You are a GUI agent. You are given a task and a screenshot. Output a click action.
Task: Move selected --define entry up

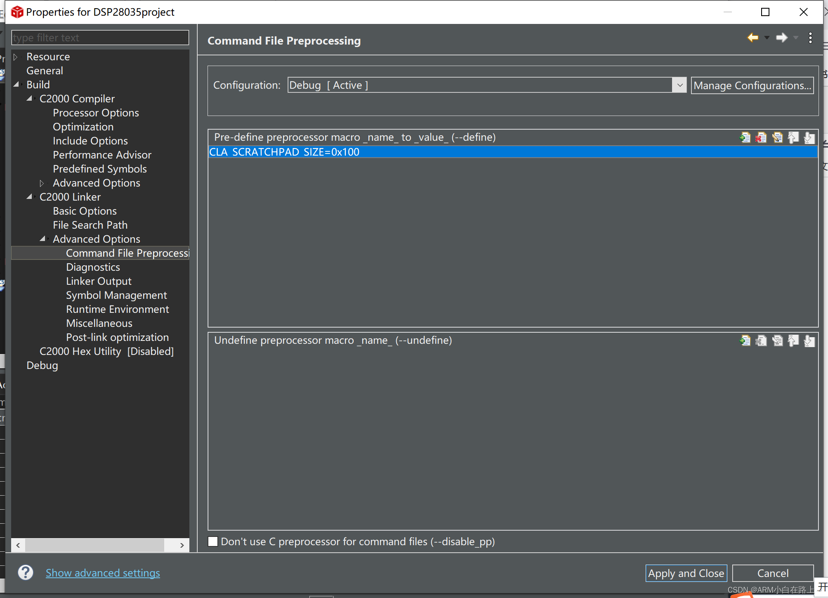pos(793,137)
